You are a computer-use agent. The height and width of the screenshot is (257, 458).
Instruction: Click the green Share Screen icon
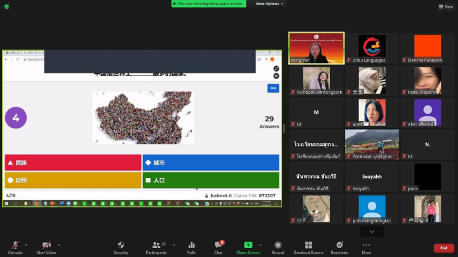pyautogui.click(x=248, y=247)
